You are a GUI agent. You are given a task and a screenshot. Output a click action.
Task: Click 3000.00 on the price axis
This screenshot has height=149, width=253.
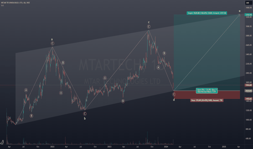coord(248,26)
